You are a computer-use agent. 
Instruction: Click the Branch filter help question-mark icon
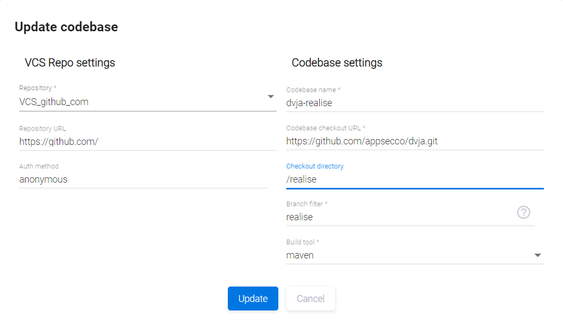point(523,212)
